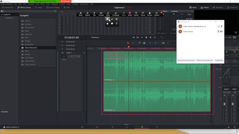
Task: Adjust the Audio 1 mixer fader
Action: pyautogui.click(x=224, y=104)
